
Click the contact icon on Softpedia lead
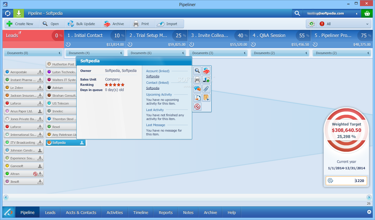(x=82, y=143)
